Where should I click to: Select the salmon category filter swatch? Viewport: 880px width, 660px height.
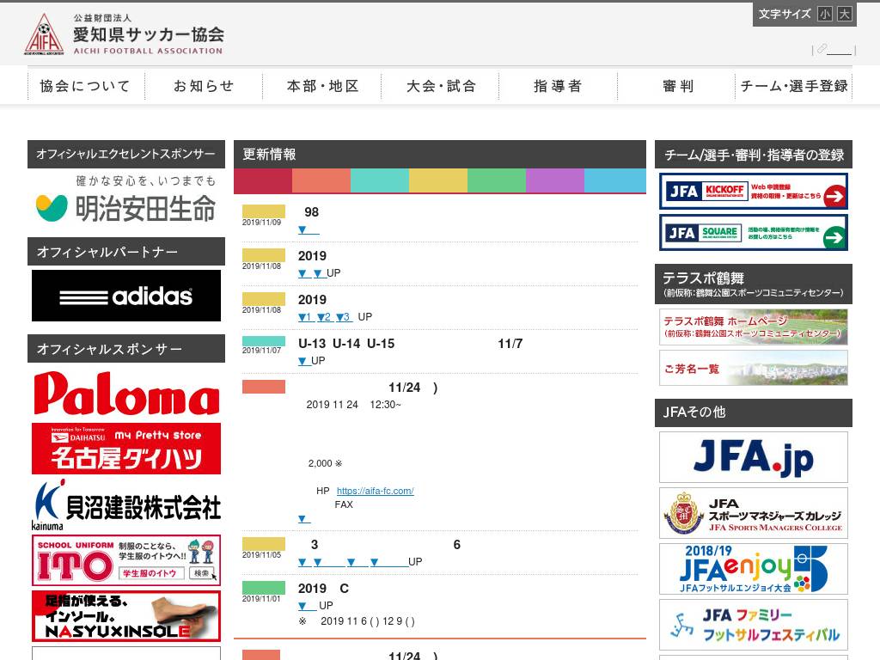pos(321,180)
